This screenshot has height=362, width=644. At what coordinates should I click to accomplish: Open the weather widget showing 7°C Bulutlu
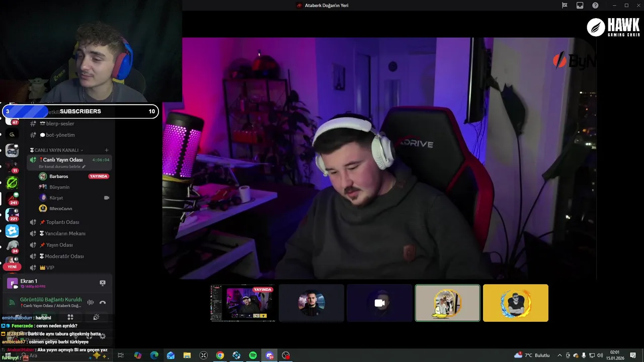(x=532, y=355)
